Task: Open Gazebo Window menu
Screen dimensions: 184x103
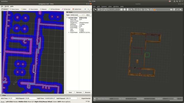Action: pos(116,7)
